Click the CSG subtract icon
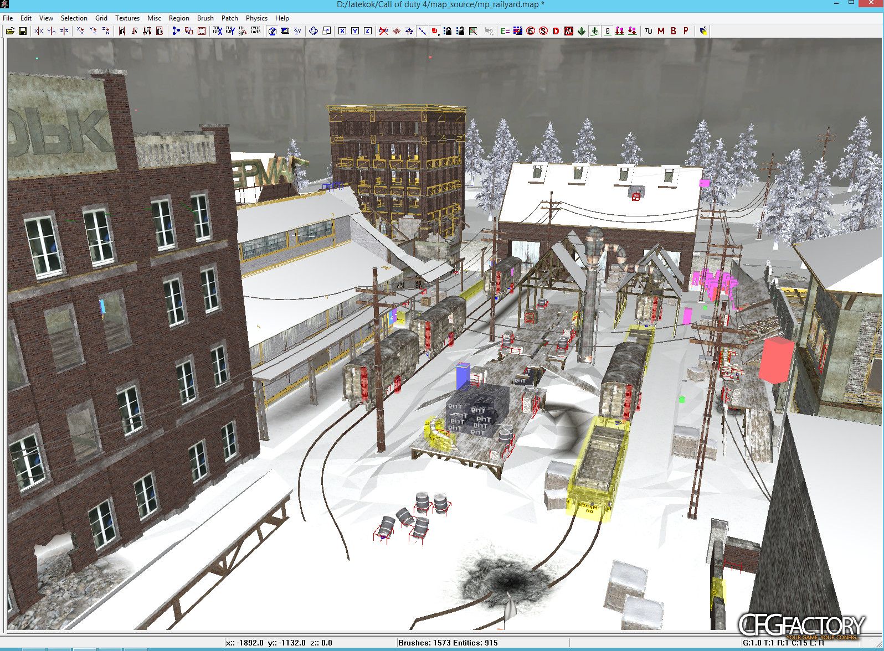Viewport: 884px width, 651px height. pos(189,31)
